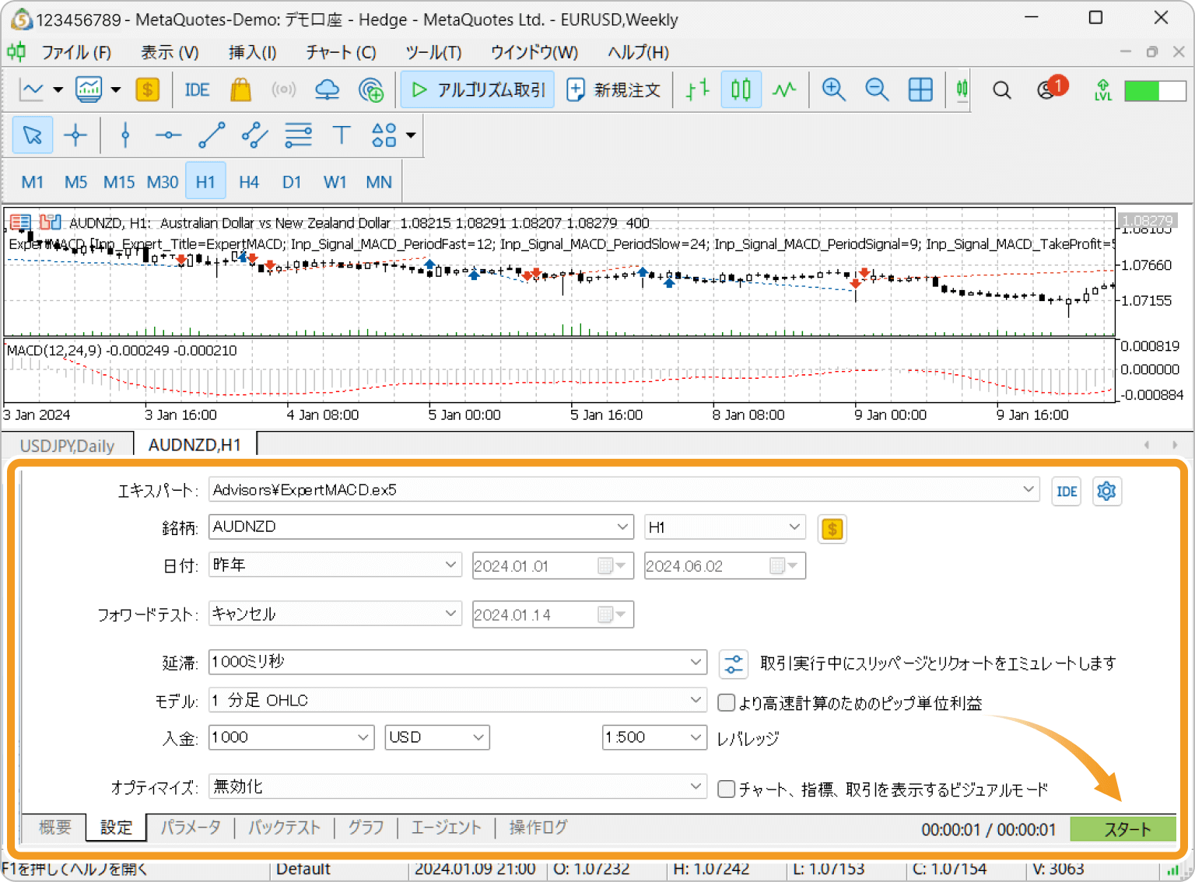
Task: Open account notifications icon with badge
Action: click(x=1051, y=88)
